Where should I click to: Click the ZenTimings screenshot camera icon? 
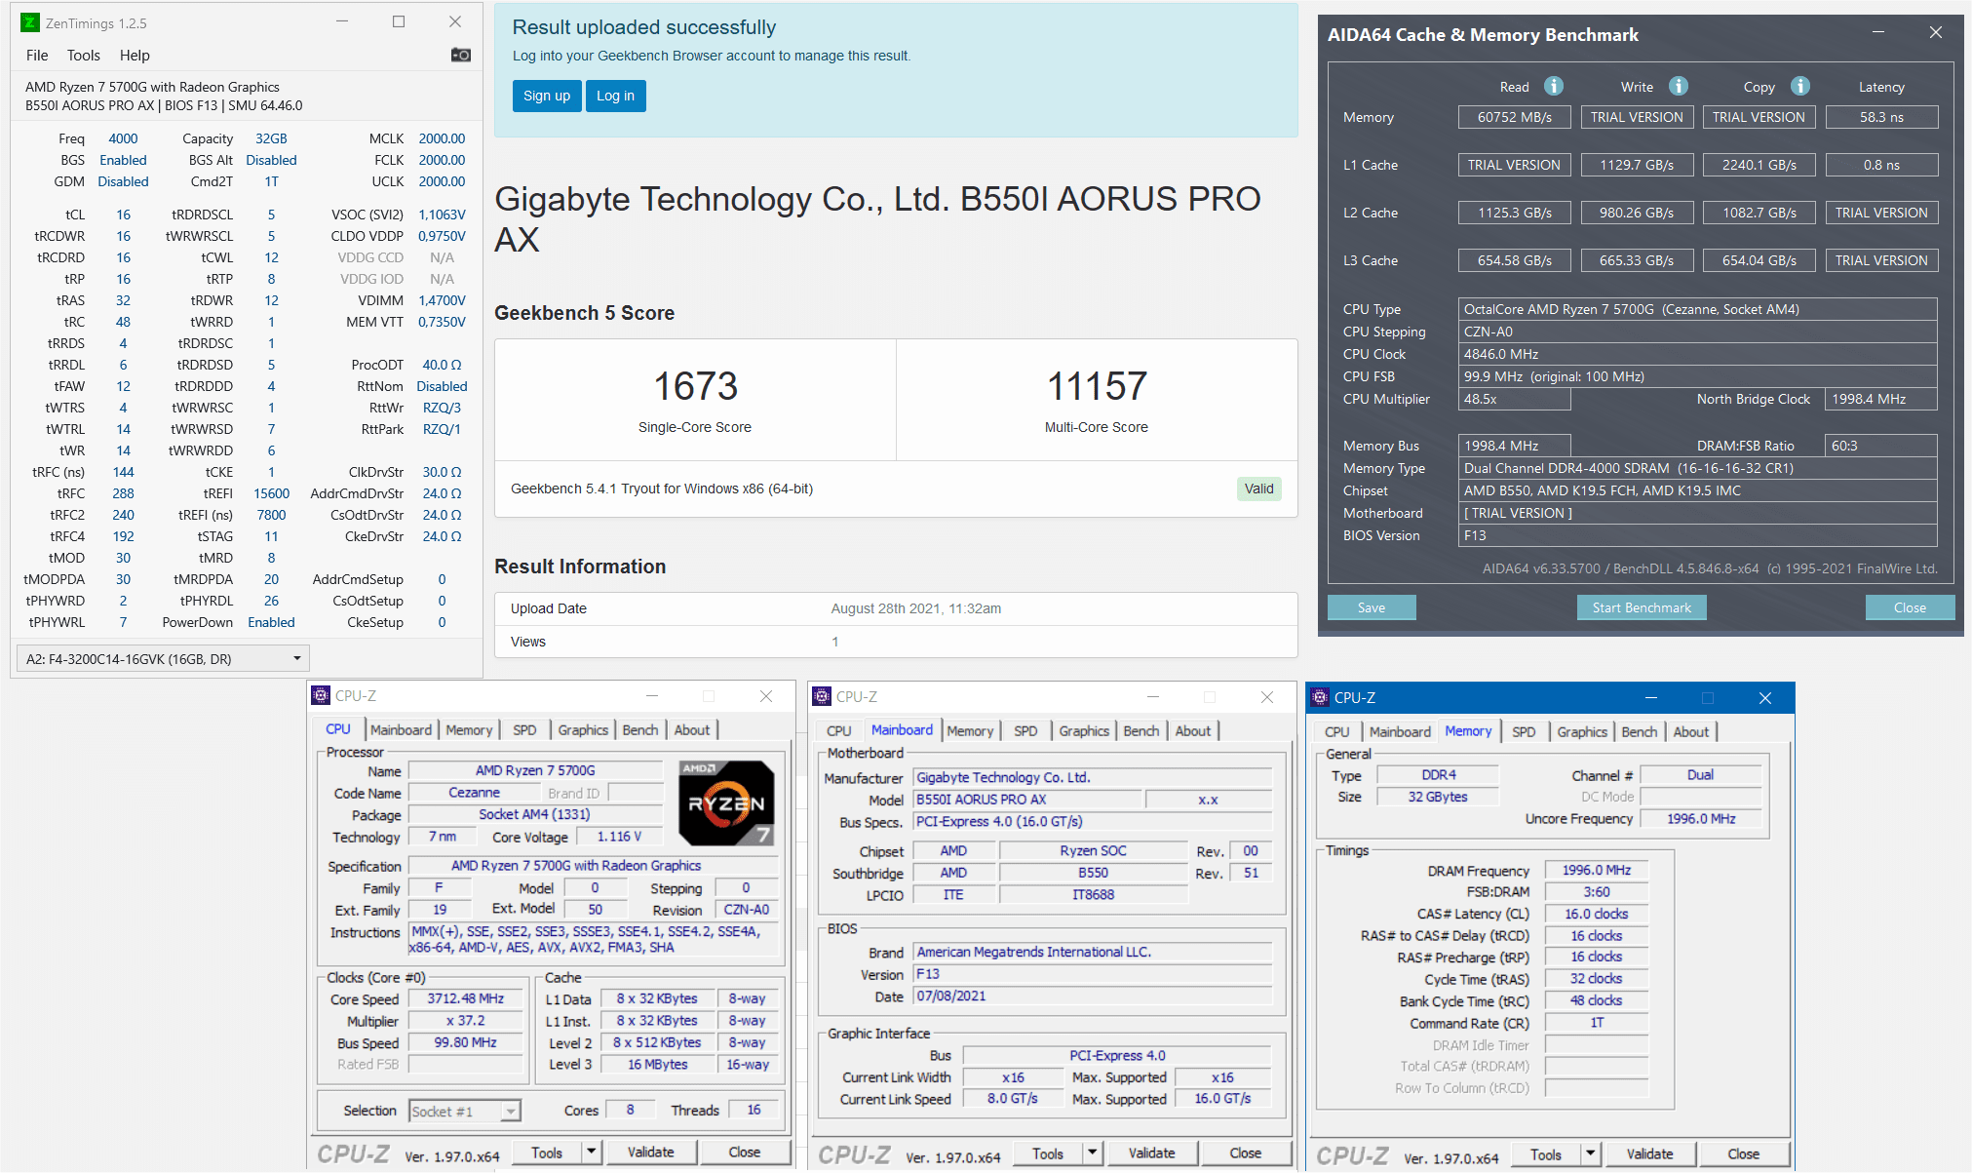[x=461, y=55]
